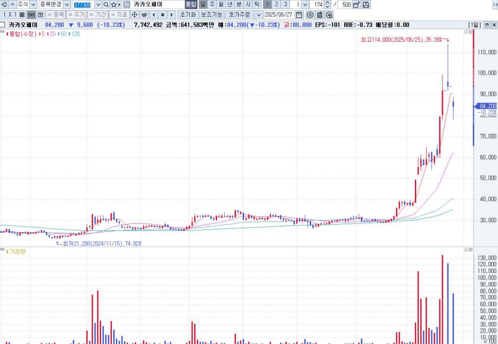Click the 초기화 reset button
The height and width of the screenshot is (344, 498).
(x=188, y=15)
